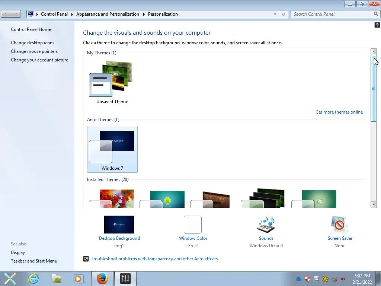Expand arrow before Control Panel breadcrumb
381x286 pixels.
37,14
